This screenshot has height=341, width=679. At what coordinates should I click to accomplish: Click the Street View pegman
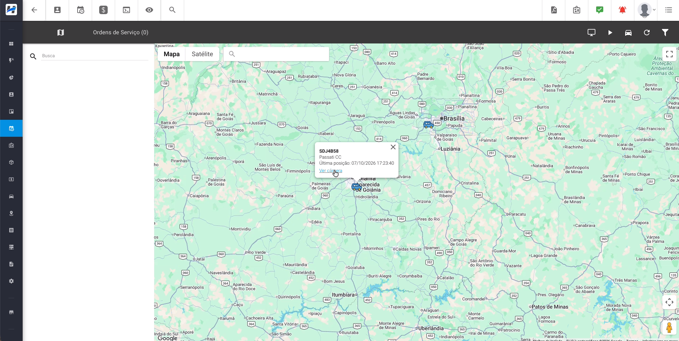click(x=669, y=328)
